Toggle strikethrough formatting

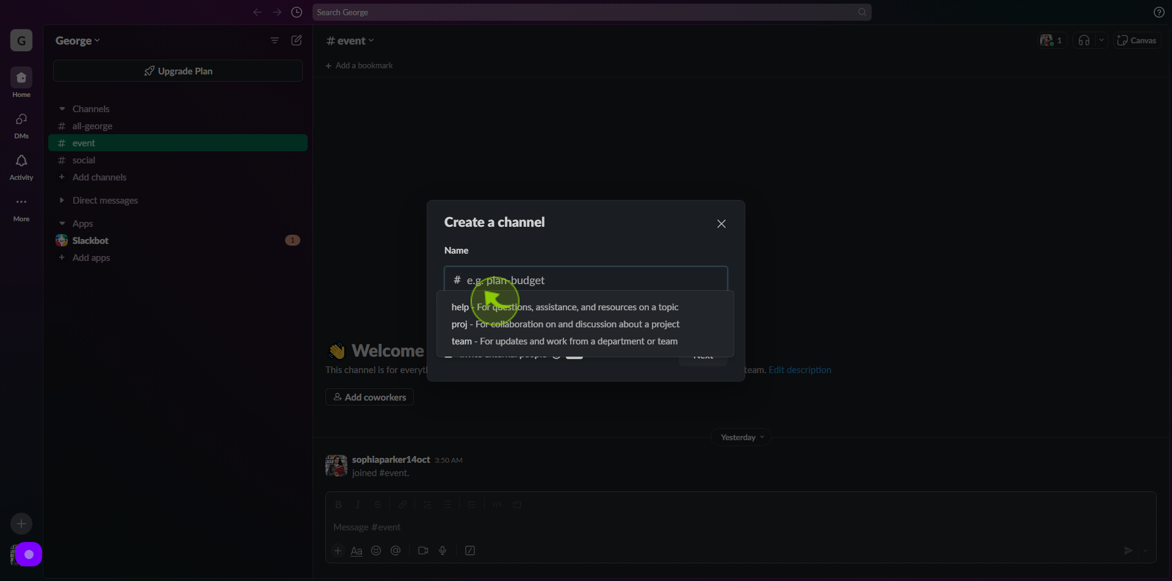377,504
